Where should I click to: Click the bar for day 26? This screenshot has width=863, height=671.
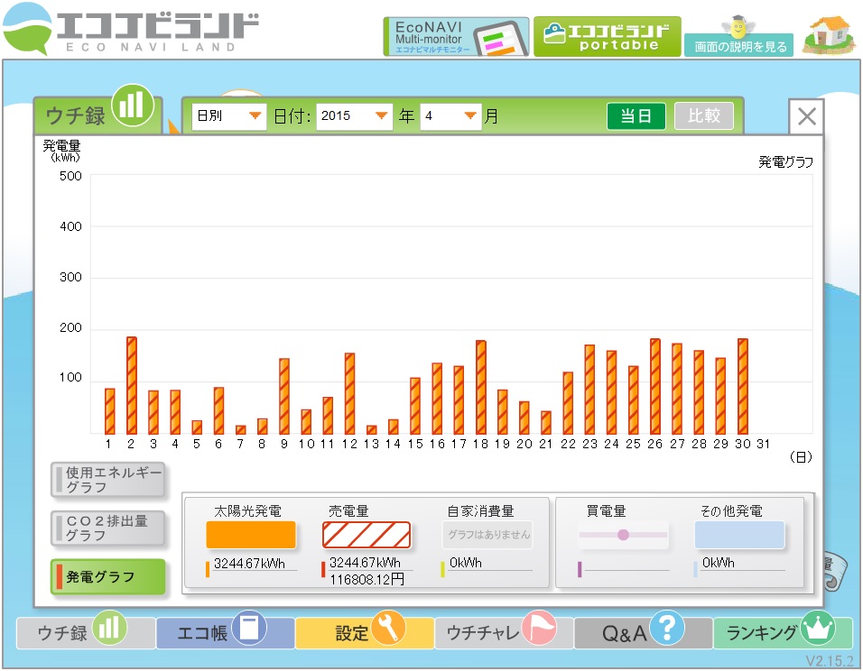click(x=655, y=387)
